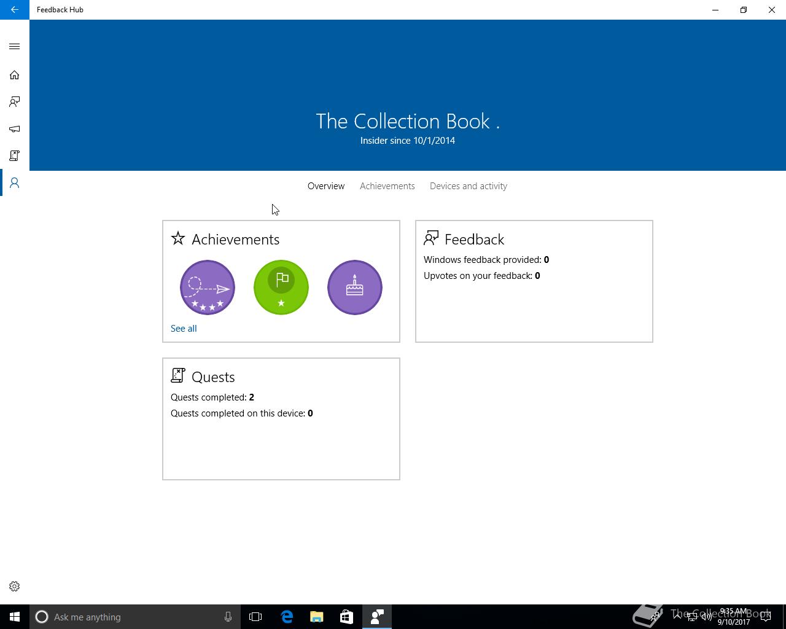Click the Quests completed: 2 text
This screenshot has height=629, width=786.
212,397
